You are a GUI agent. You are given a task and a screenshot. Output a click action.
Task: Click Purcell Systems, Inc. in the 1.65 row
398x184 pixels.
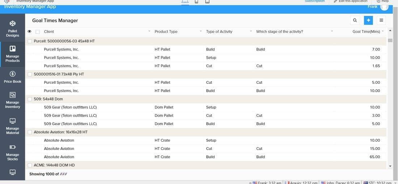pos(62,66)
